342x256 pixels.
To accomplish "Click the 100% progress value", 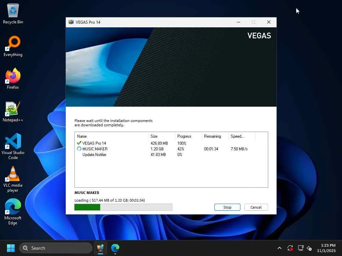I will tap(182, 143).
